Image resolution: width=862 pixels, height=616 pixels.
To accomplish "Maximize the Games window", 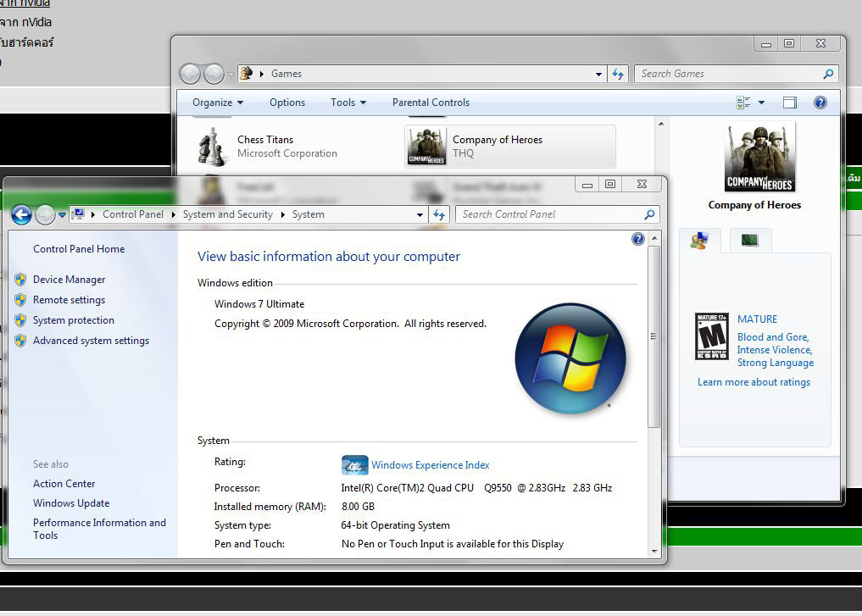I will point(789,43).
